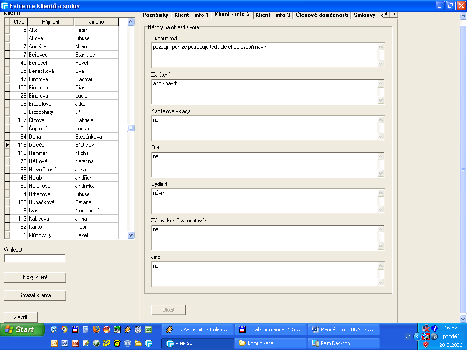Open the MV2 player disc icon
467x350 pixels.
[138, 329]
